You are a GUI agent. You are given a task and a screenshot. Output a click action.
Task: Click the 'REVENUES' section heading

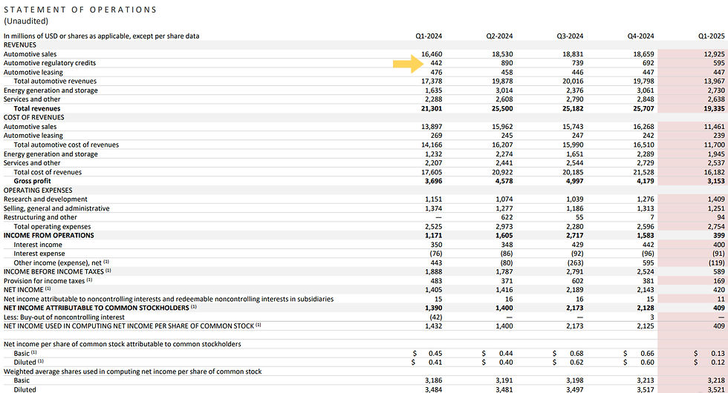coord(20,45)
